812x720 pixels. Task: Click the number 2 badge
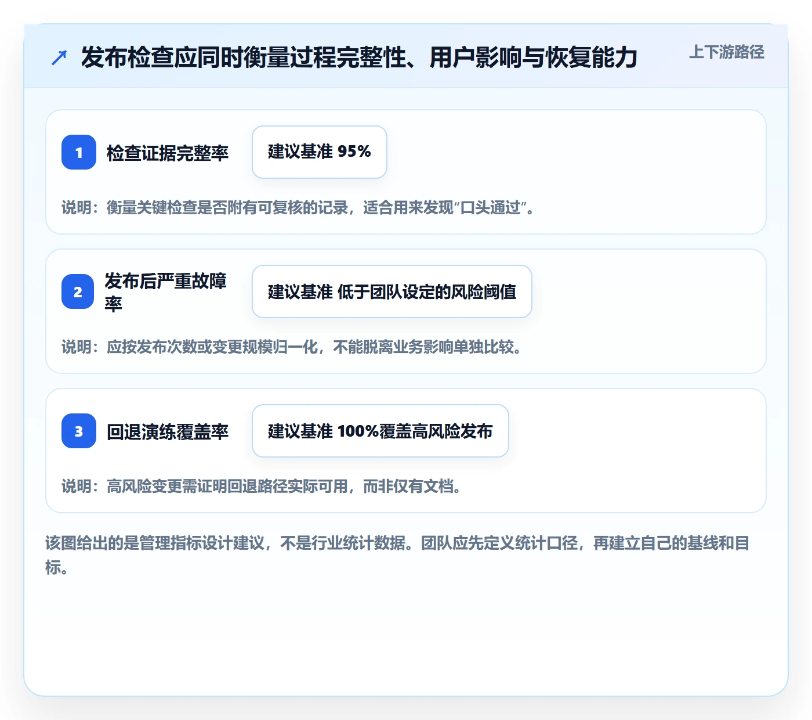(x=78, y=291)
